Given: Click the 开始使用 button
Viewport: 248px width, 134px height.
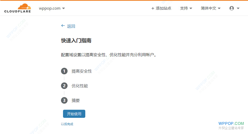Looking at the screenshot, I should tap(74, 114).
